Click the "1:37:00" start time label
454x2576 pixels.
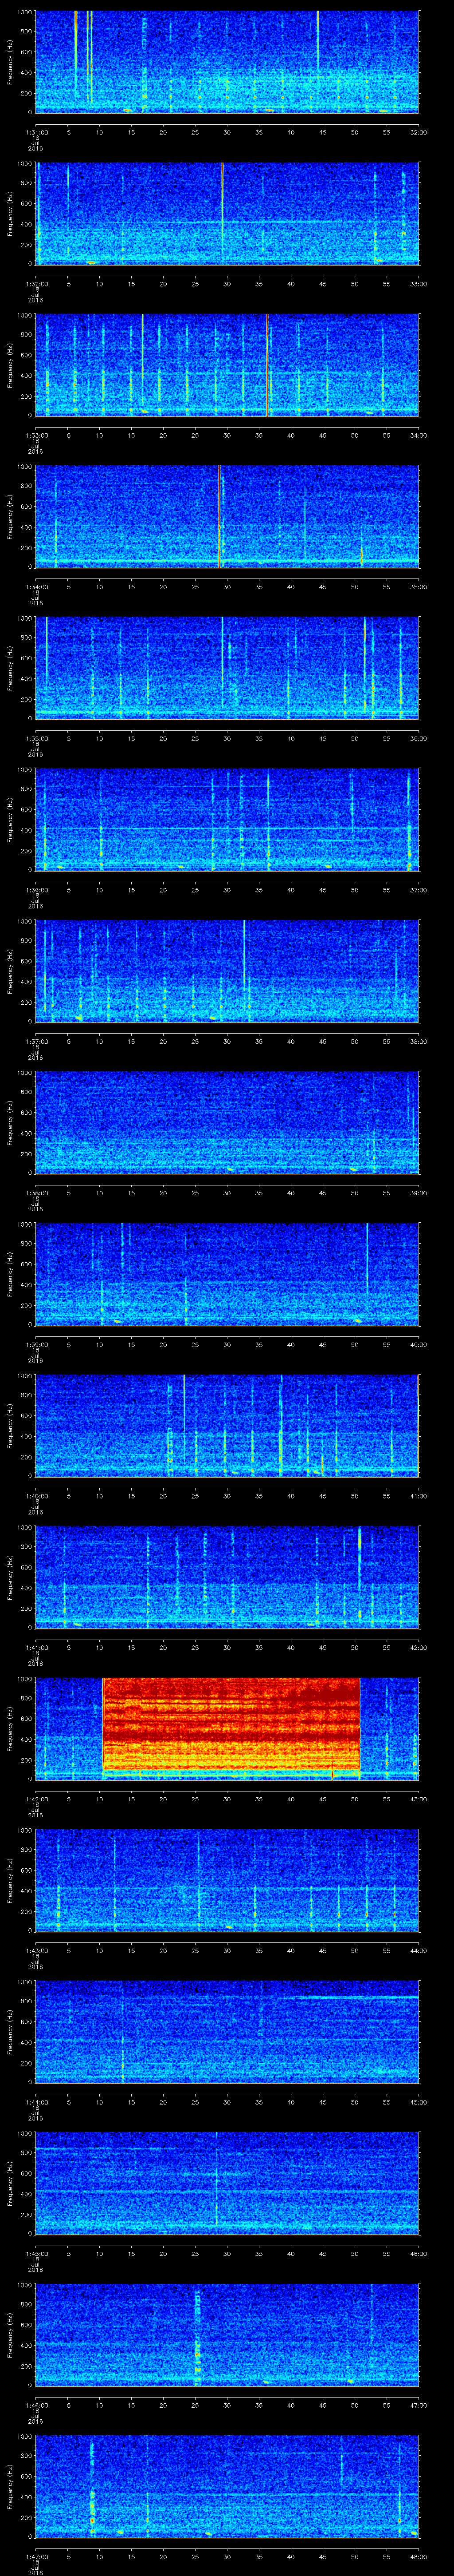(x=36, y=1041)
